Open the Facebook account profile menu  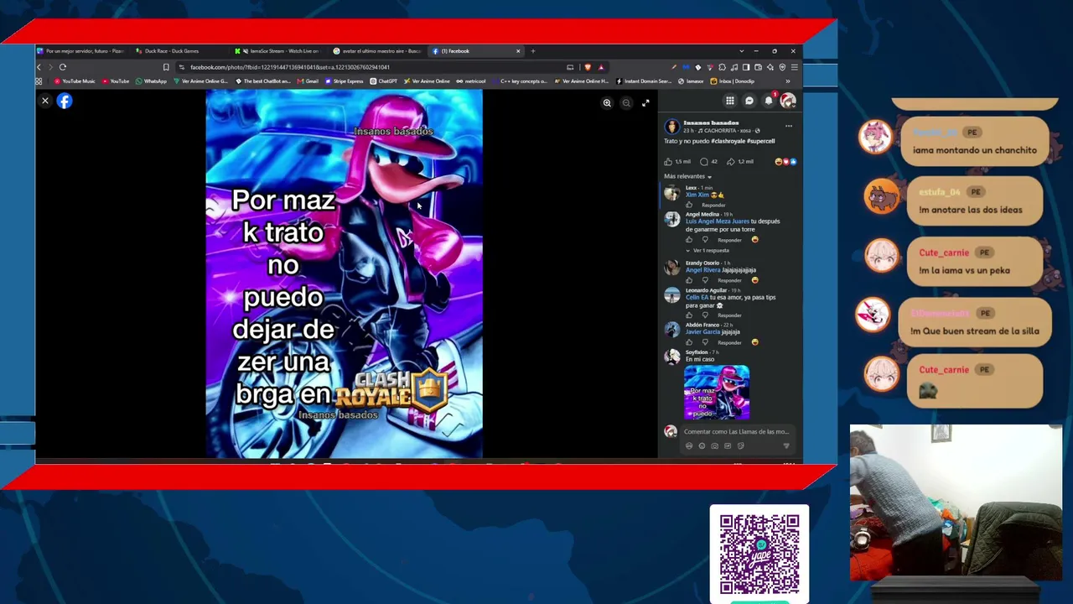coord(788,101)
